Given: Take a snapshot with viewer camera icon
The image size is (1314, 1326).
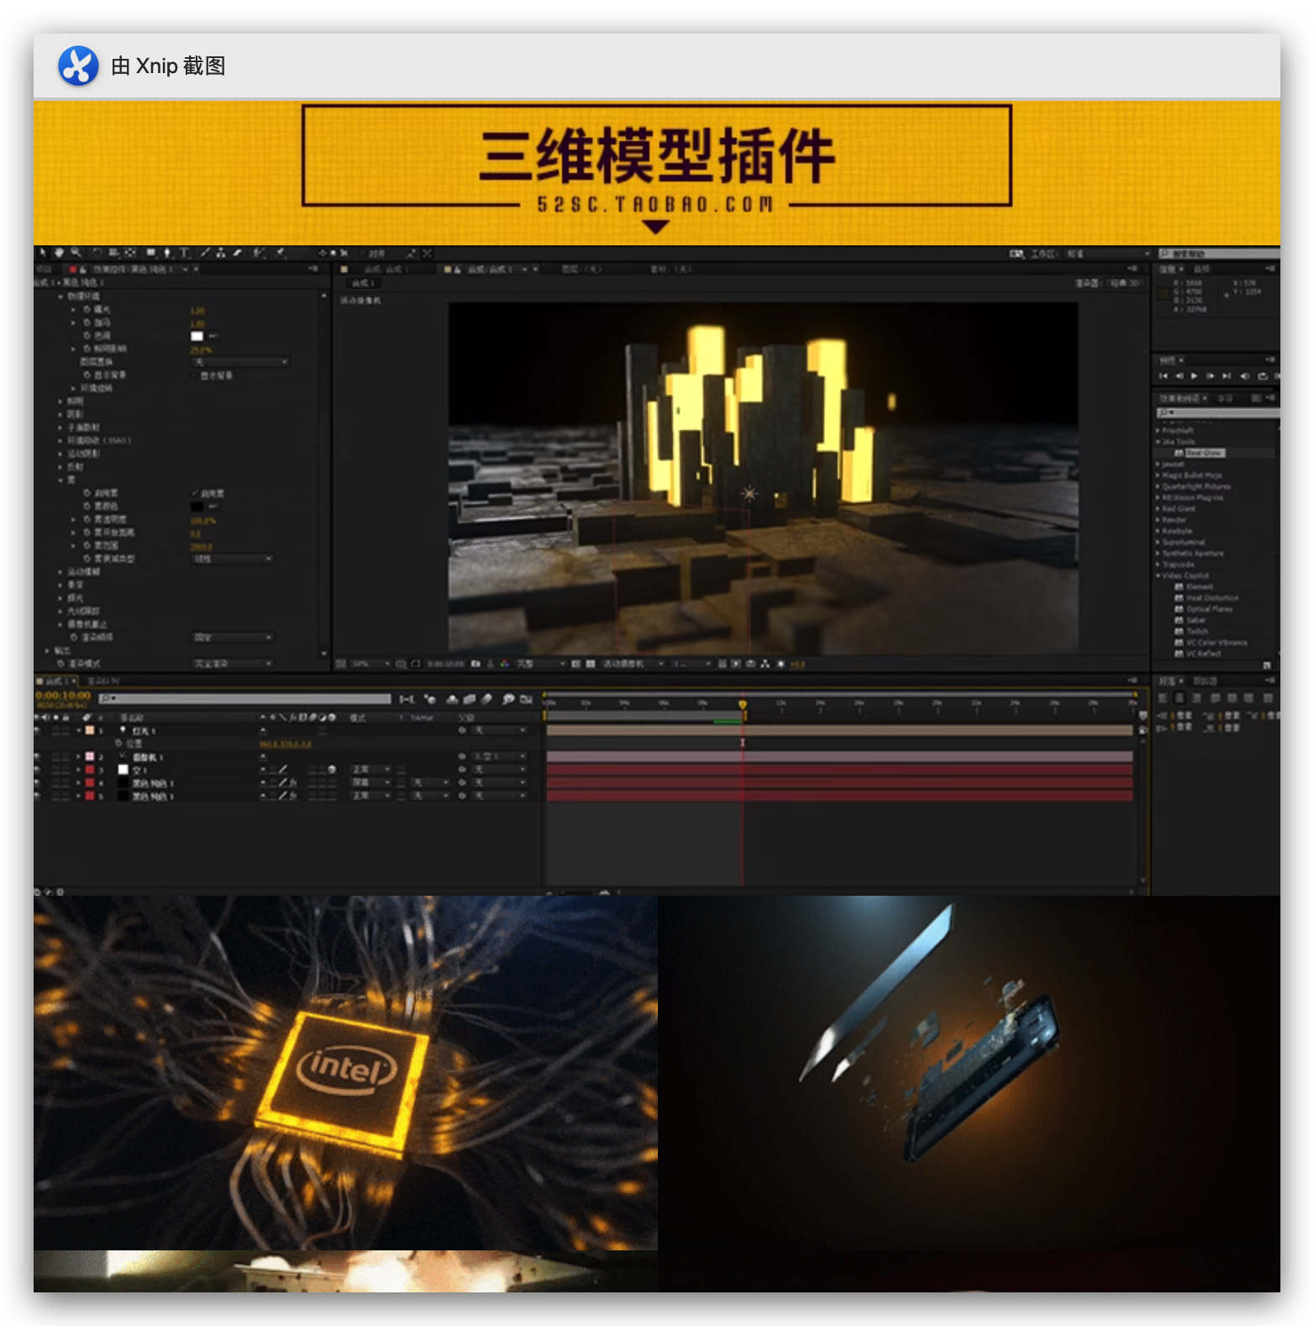Looking at the screenshot, I should (475, 664).
